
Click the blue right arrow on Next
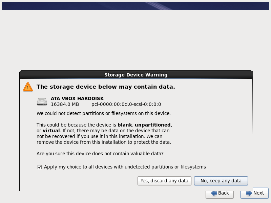tap(249, 193)
